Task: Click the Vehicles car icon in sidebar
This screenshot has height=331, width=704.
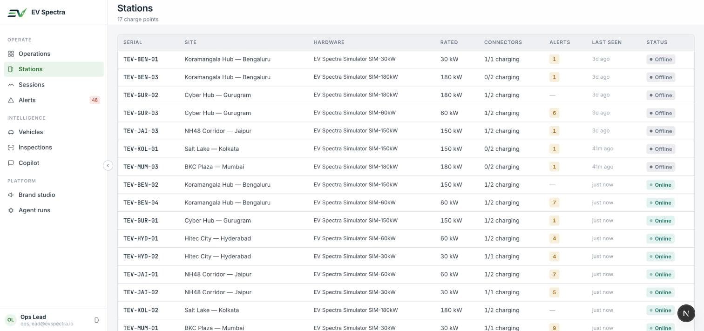Action: [x=11, y=132]
